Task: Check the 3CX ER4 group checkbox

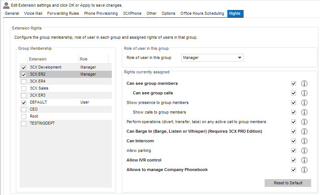Action: 24,81
